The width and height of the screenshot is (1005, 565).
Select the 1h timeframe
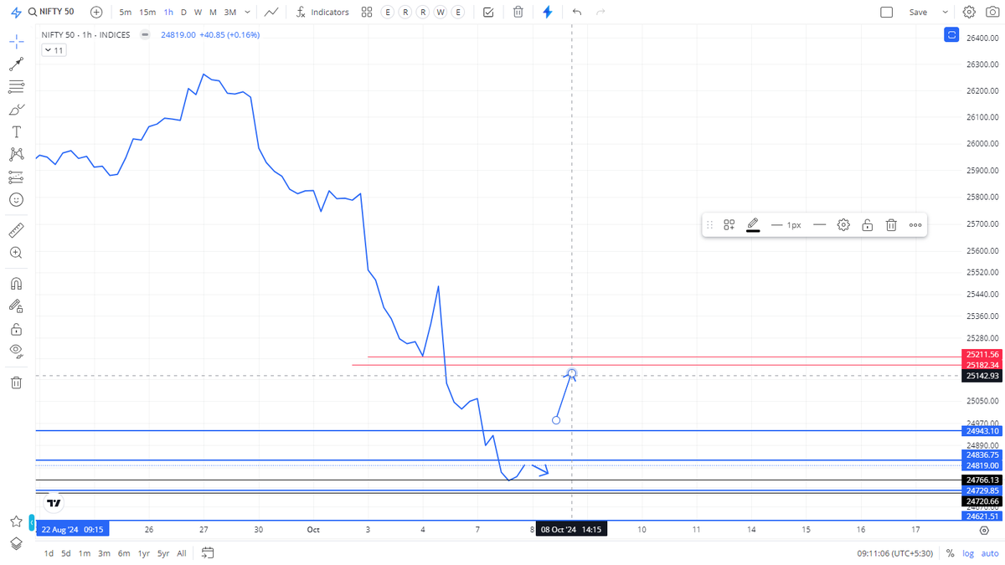point(168,13)
